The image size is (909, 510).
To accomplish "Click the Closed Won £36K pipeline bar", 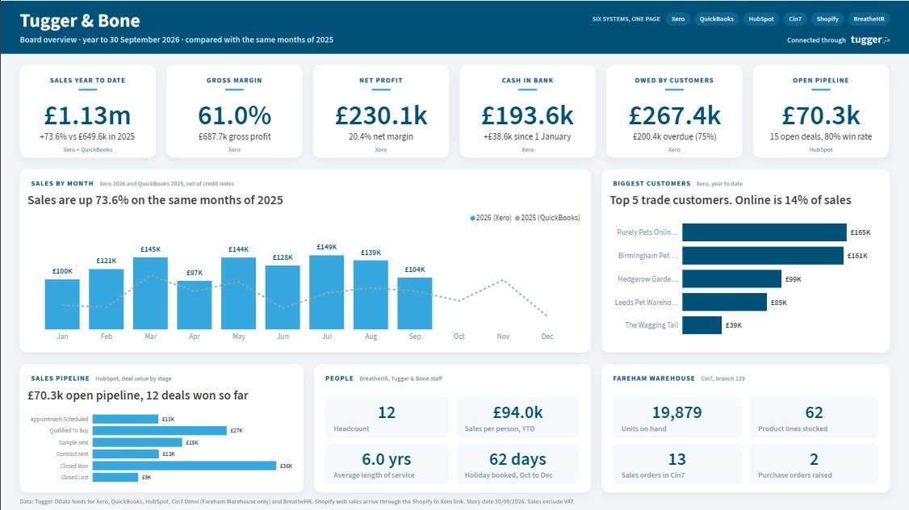I will (184, 466).
